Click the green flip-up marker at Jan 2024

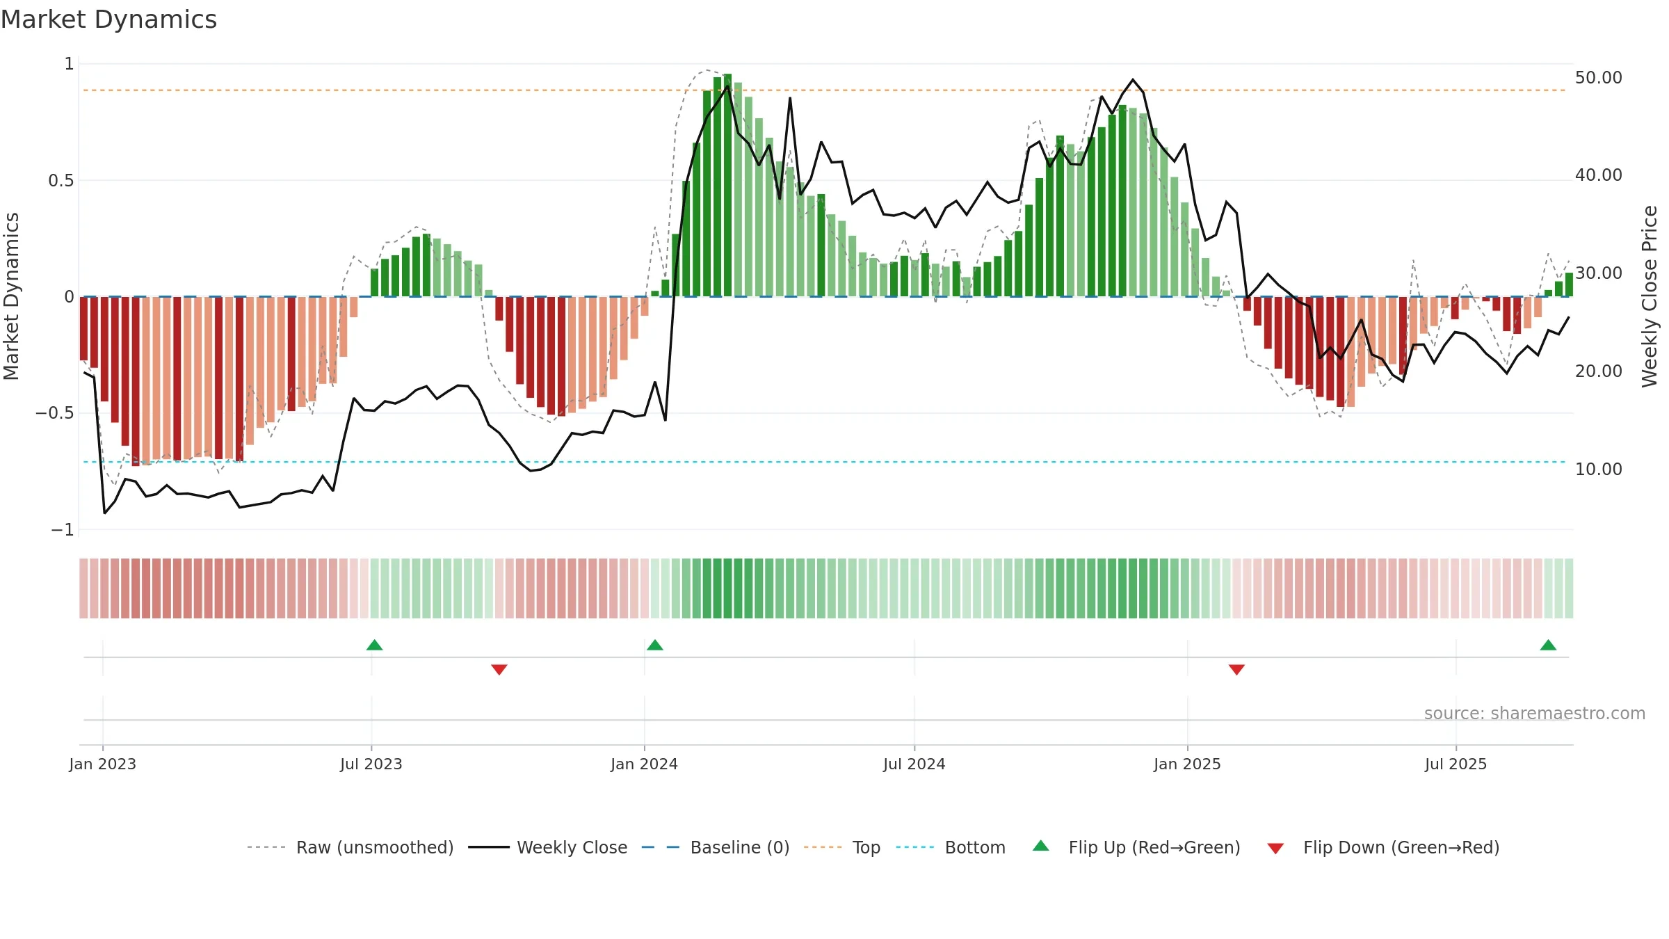[655, 645]
